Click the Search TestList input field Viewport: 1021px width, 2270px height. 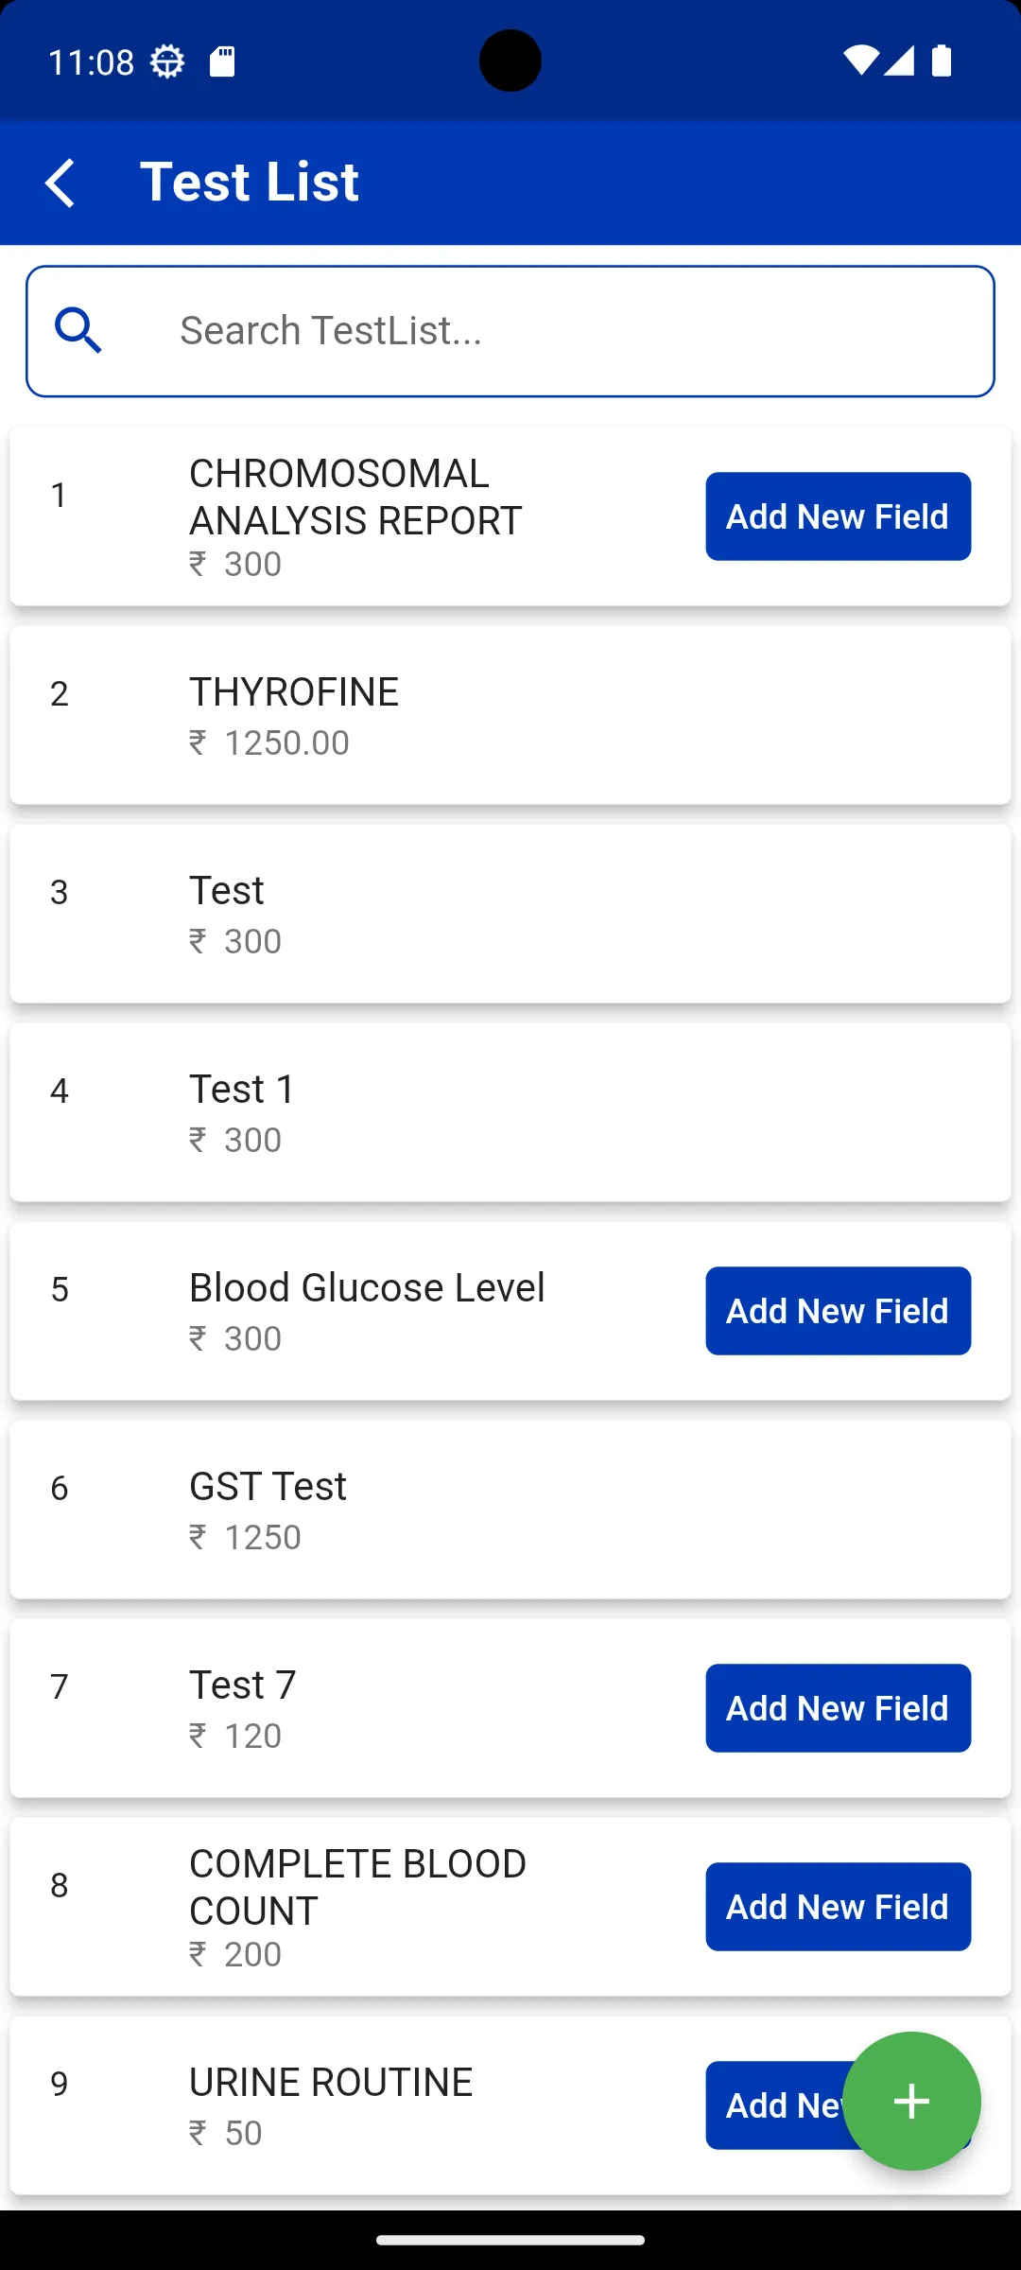click(567, 331)
